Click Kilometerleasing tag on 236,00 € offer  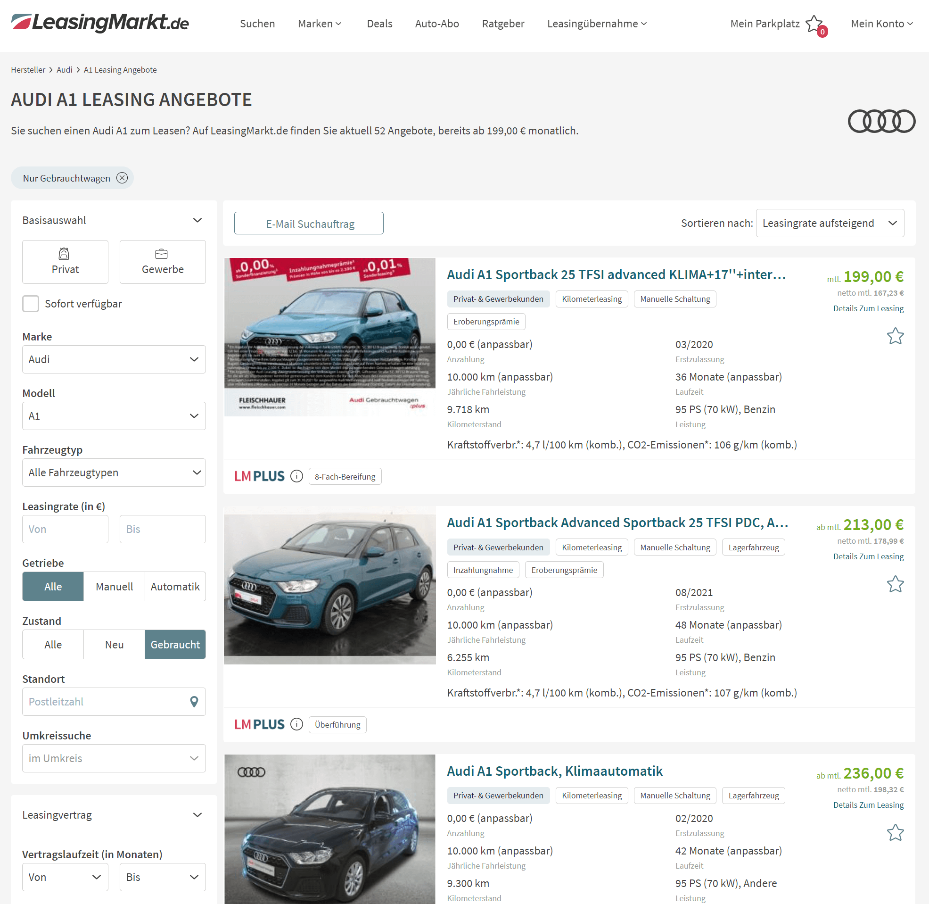point(592,796)
